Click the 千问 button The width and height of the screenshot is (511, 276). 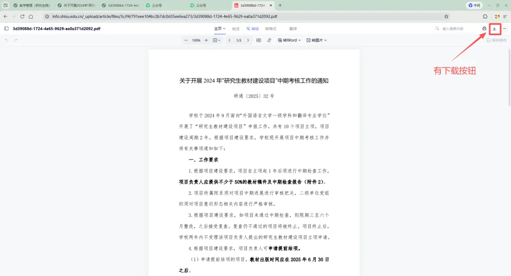pyautogui.click(x=474, y=5)
